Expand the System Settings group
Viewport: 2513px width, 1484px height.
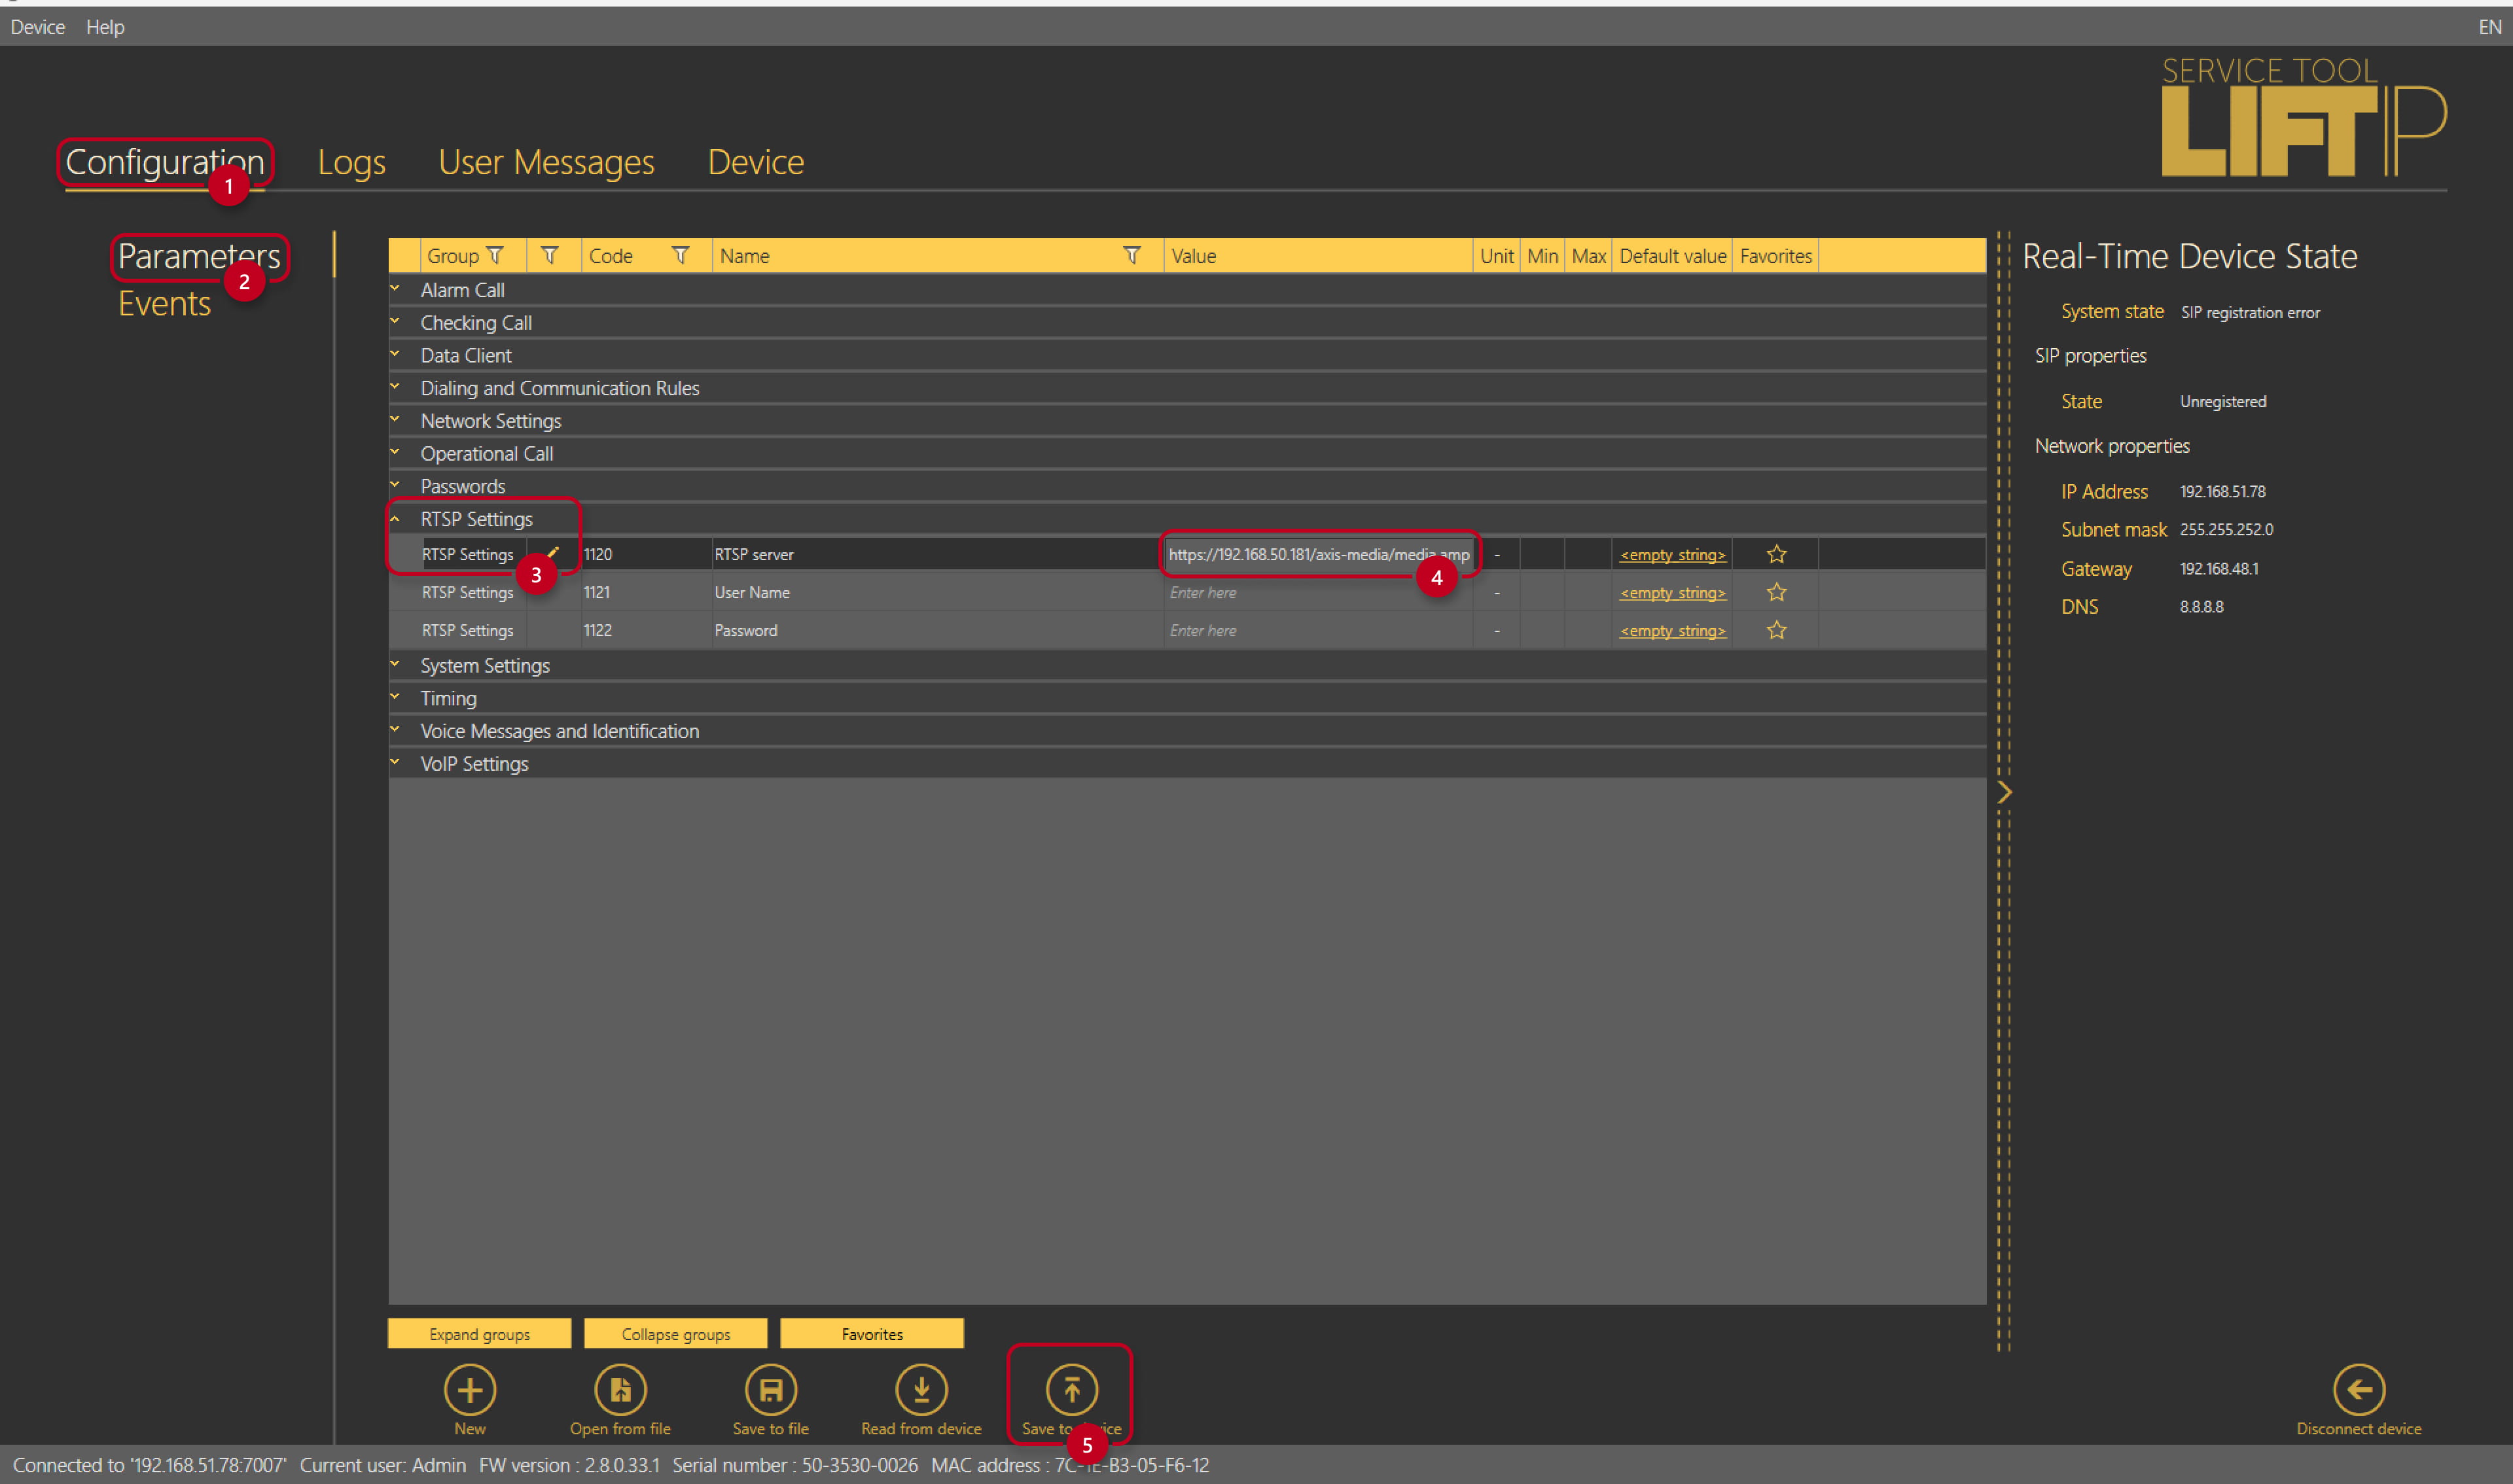coord(395,665)
